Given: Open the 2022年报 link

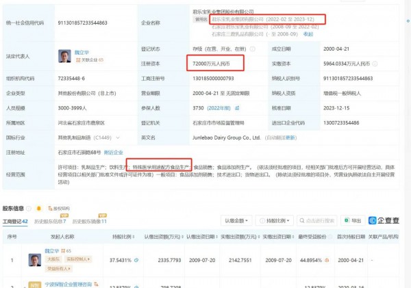Looking at the screenshot, I should (x=219, y=108).
